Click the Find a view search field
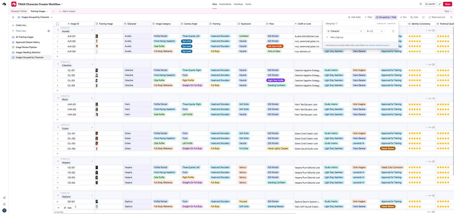The width and height of the screenshot is (454, 214). 28,31
